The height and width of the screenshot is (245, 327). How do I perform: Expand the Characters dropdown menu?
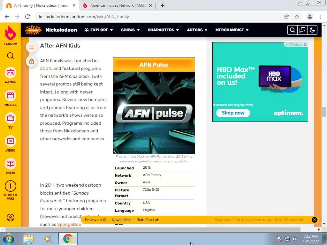(163, 30)
